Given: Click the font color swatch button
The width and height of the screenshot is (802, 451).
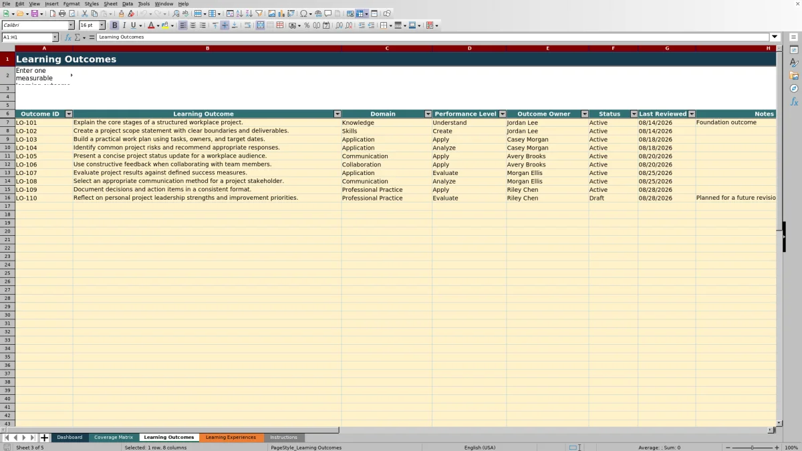Looking at the screenshot, I should [150, 25].
